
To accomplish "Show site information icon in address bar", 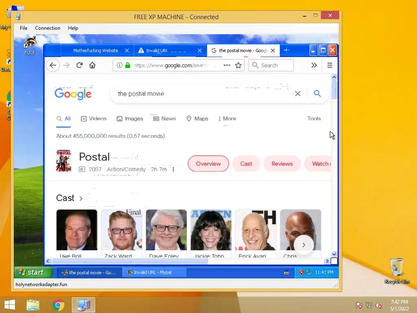I will [119, 65].
